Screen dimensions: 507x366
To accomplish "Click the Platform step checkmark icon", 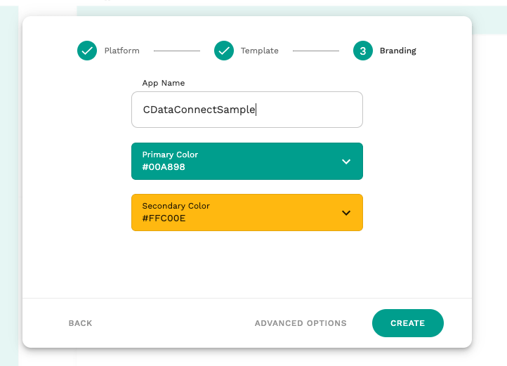I will click(x=87, y=51).
